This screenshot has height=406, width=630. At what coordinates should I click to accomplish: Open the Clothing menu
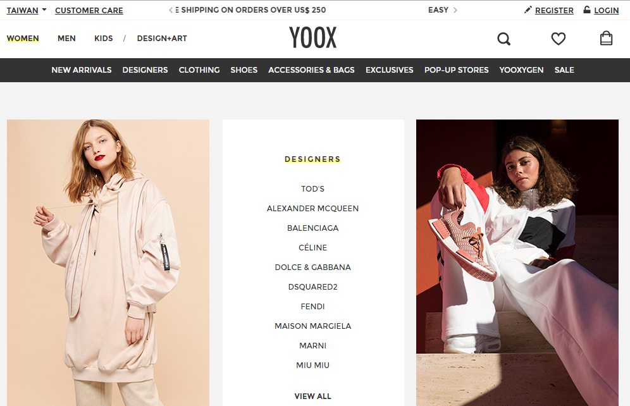point(199,70)
